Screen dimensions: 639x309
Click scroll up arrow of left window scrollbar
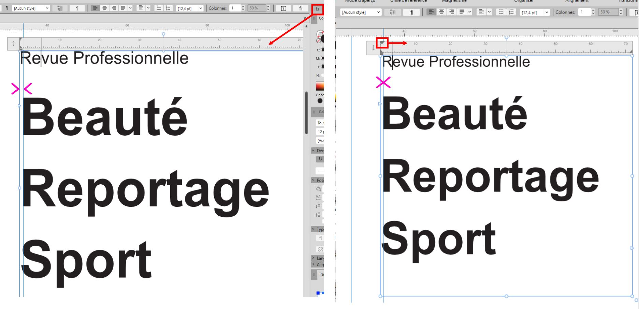[x=306, y=26]
